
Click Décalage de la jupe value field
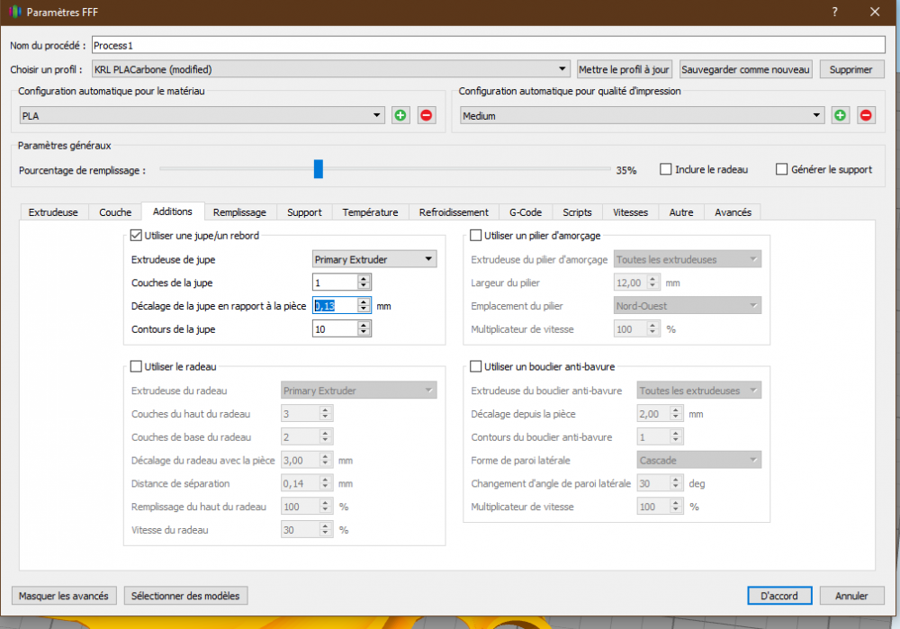click(335, 305)
